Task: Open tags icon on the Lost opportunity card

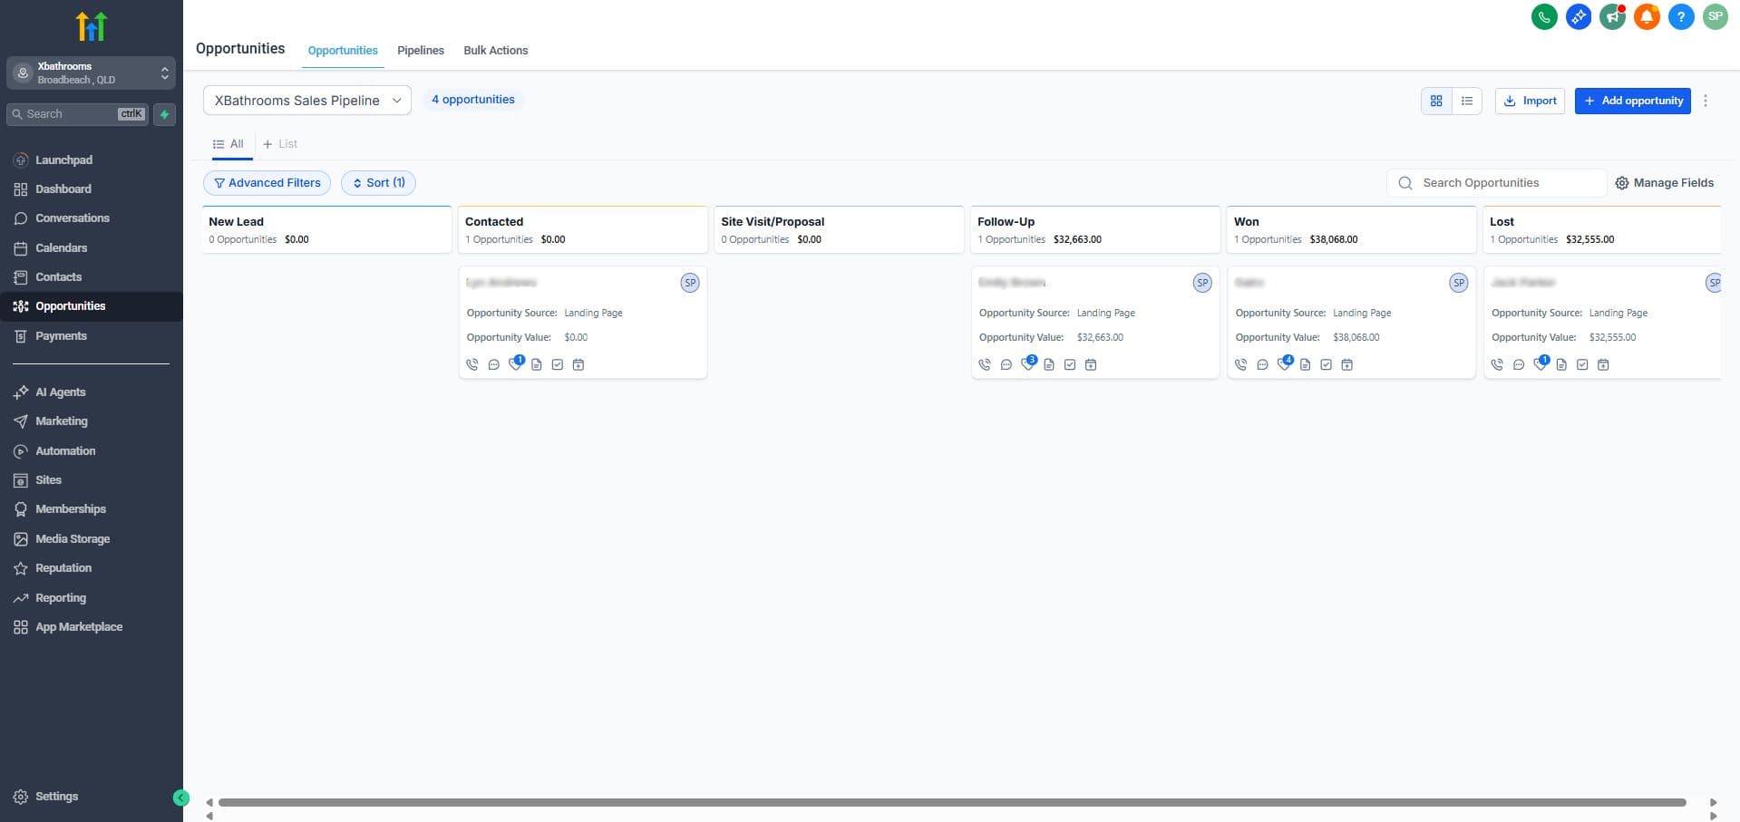Action: [1541, 364]
